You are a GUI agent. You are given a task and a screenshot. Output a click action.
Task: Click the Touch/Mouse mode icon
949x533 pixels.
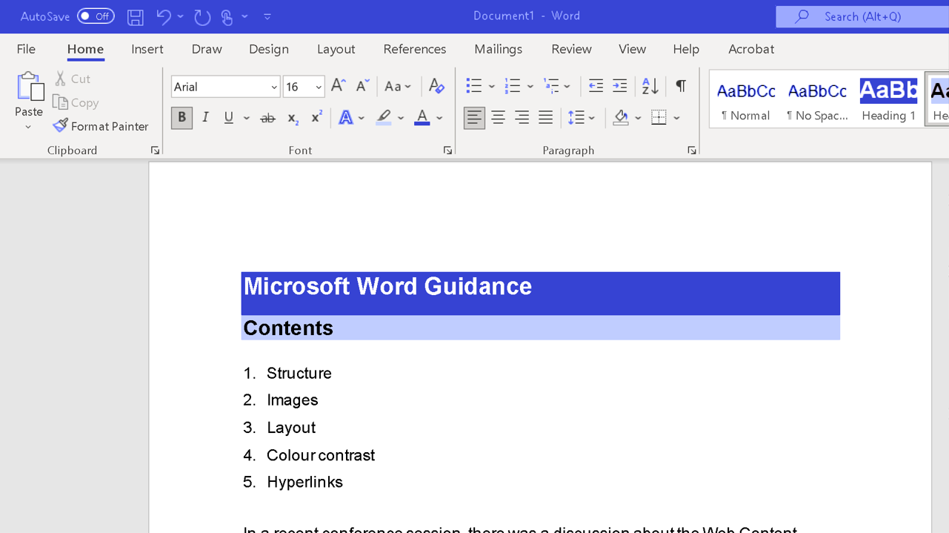[x=227, y=16]
